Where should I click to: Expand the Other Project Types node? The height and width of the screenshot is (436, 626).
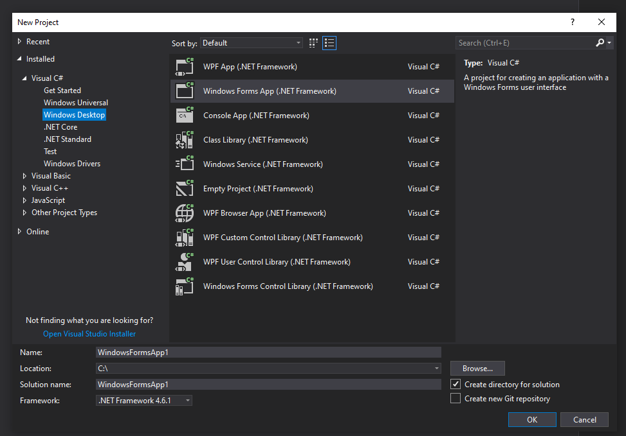click(x=24, y=213)
